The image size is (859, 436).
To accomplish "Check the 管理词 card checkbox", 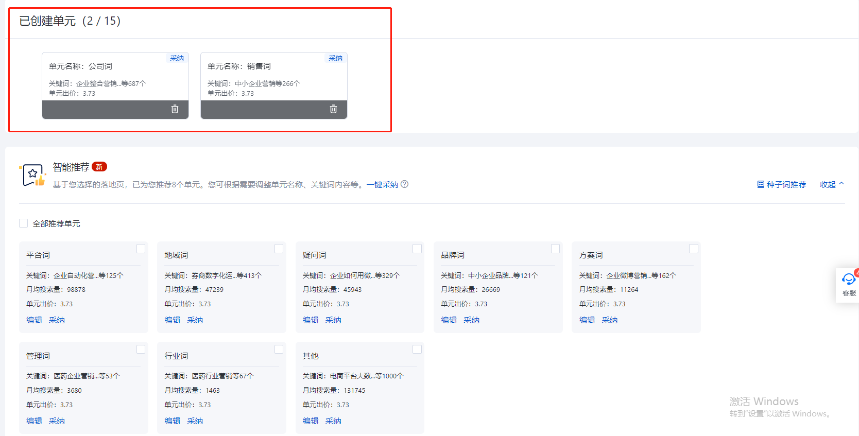I will point(141,349).
